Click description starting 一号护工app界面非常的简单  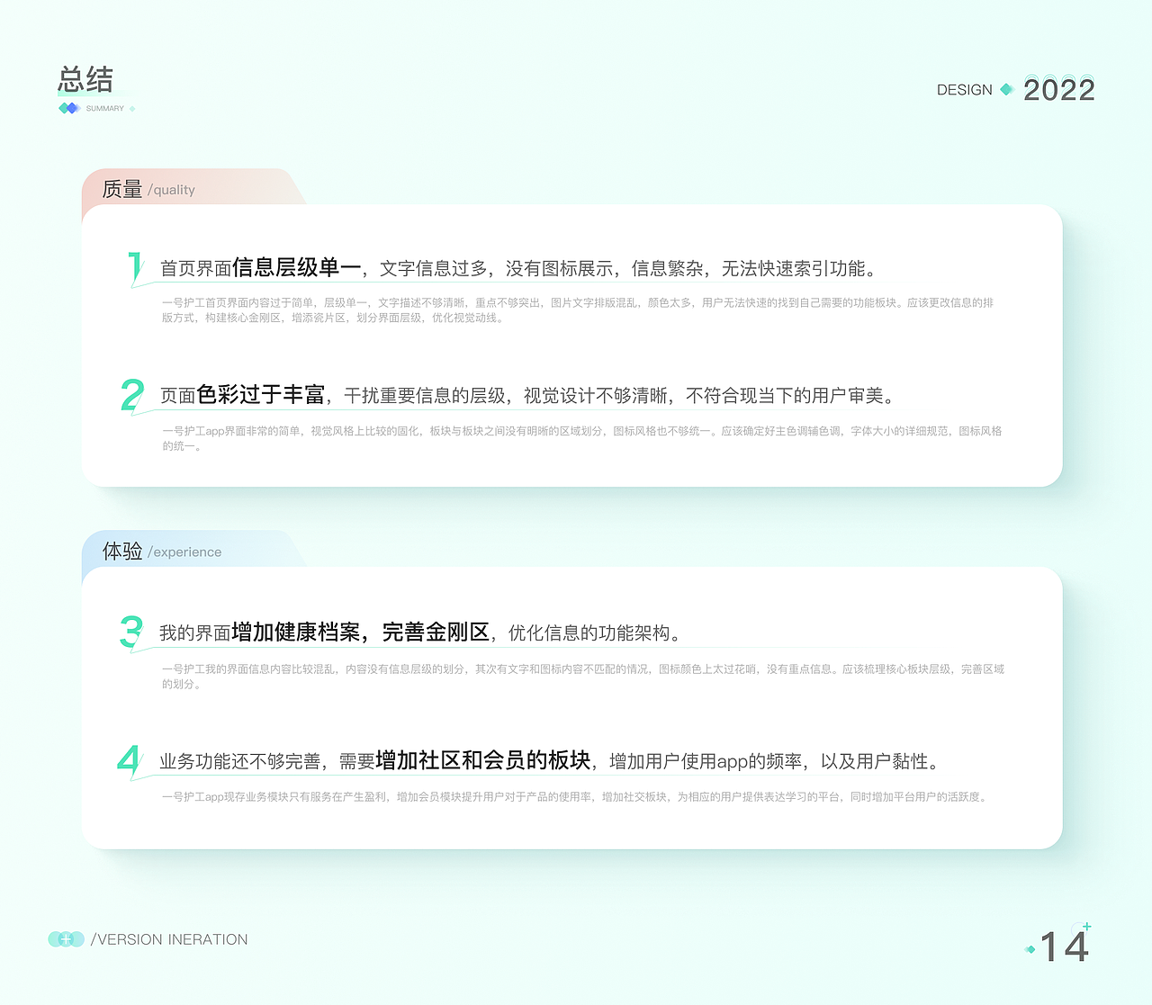point(582,438)
